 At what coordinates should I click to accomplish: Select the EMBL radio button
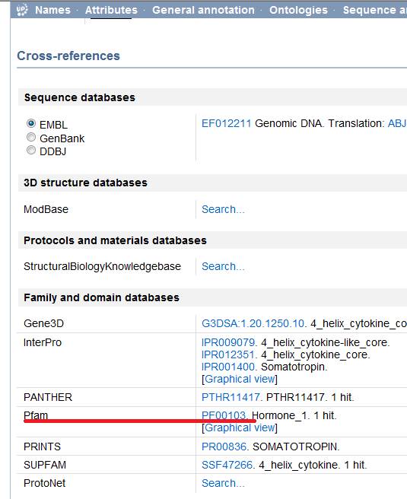(31, 123)
